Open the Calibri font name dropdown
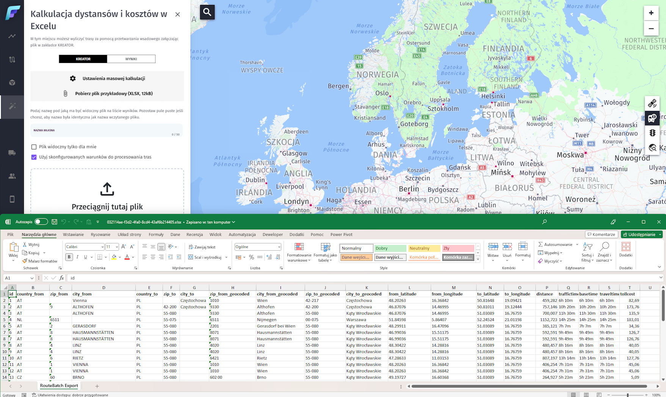666x397 pixels. 102,247
